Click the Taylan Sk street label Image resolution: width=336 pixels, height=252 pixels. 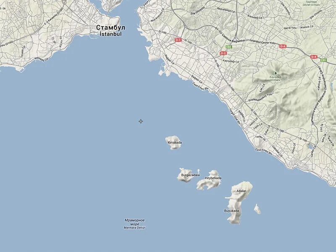pos(260,138)
